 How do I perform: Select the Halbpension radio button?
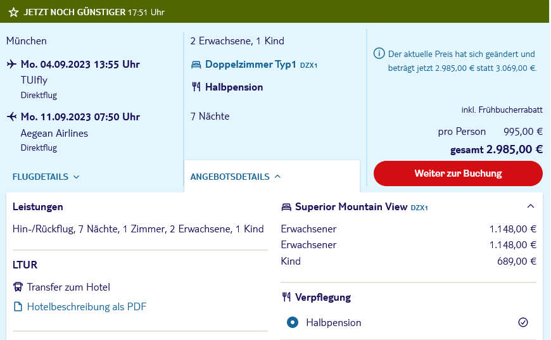pos(293,322)
